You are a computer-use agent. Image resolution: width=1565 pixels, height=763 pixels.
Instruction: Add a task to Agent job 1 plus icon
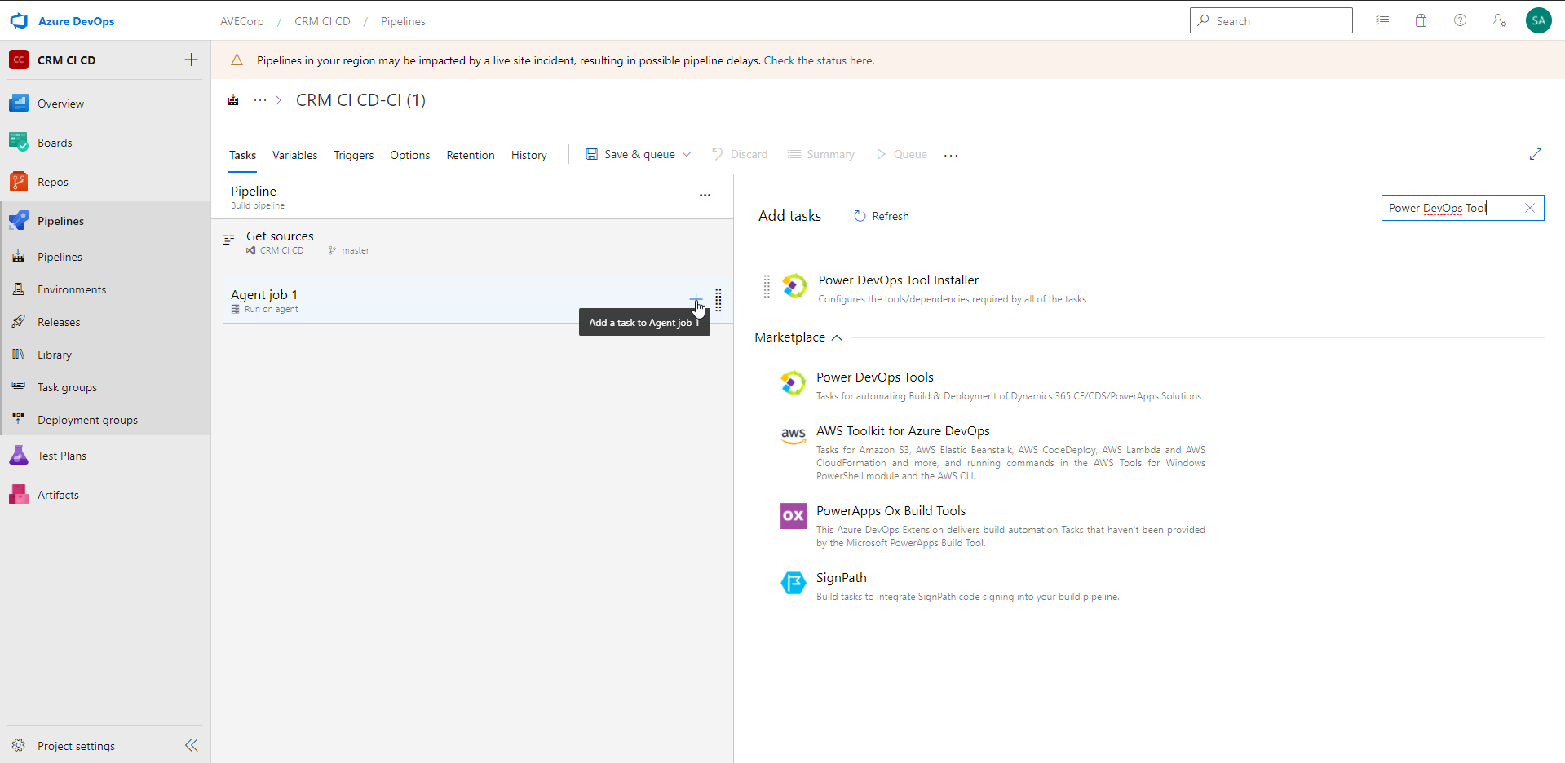(696, 300)
